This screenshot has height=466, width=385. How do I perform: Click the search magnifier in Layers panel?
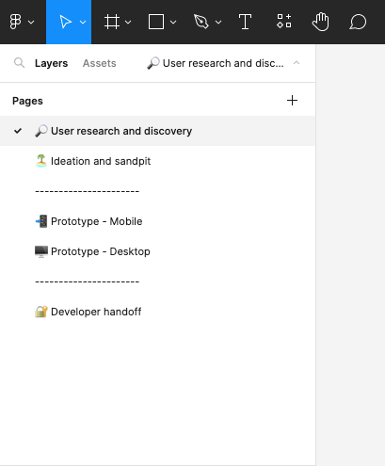[x=19, y=63]
